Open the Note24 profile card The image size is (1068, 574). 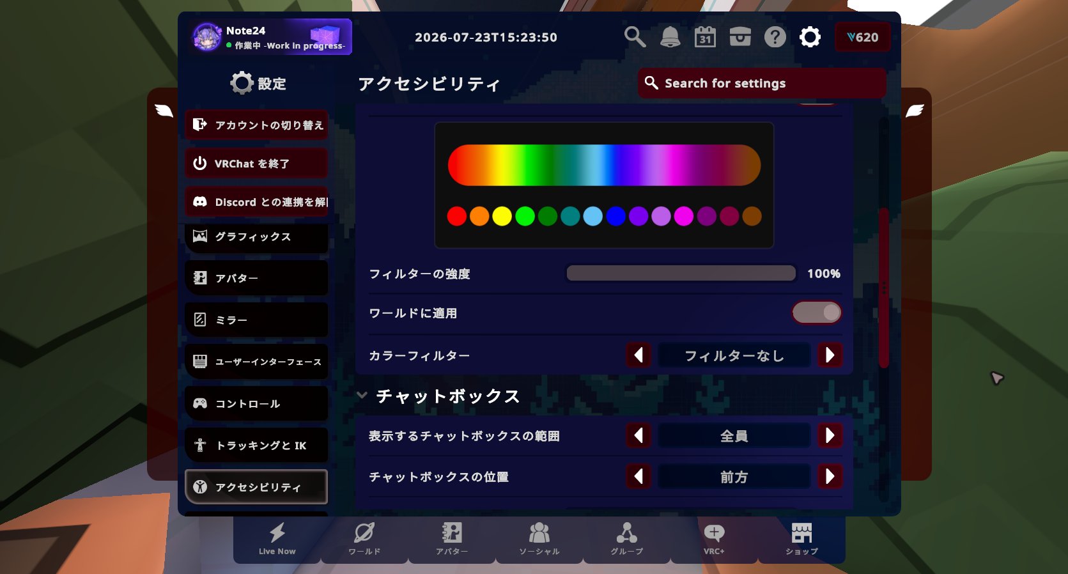pos(271,37)
